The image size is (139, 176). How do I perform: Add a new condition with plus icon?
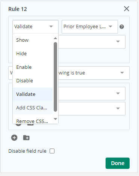point(14,138)
